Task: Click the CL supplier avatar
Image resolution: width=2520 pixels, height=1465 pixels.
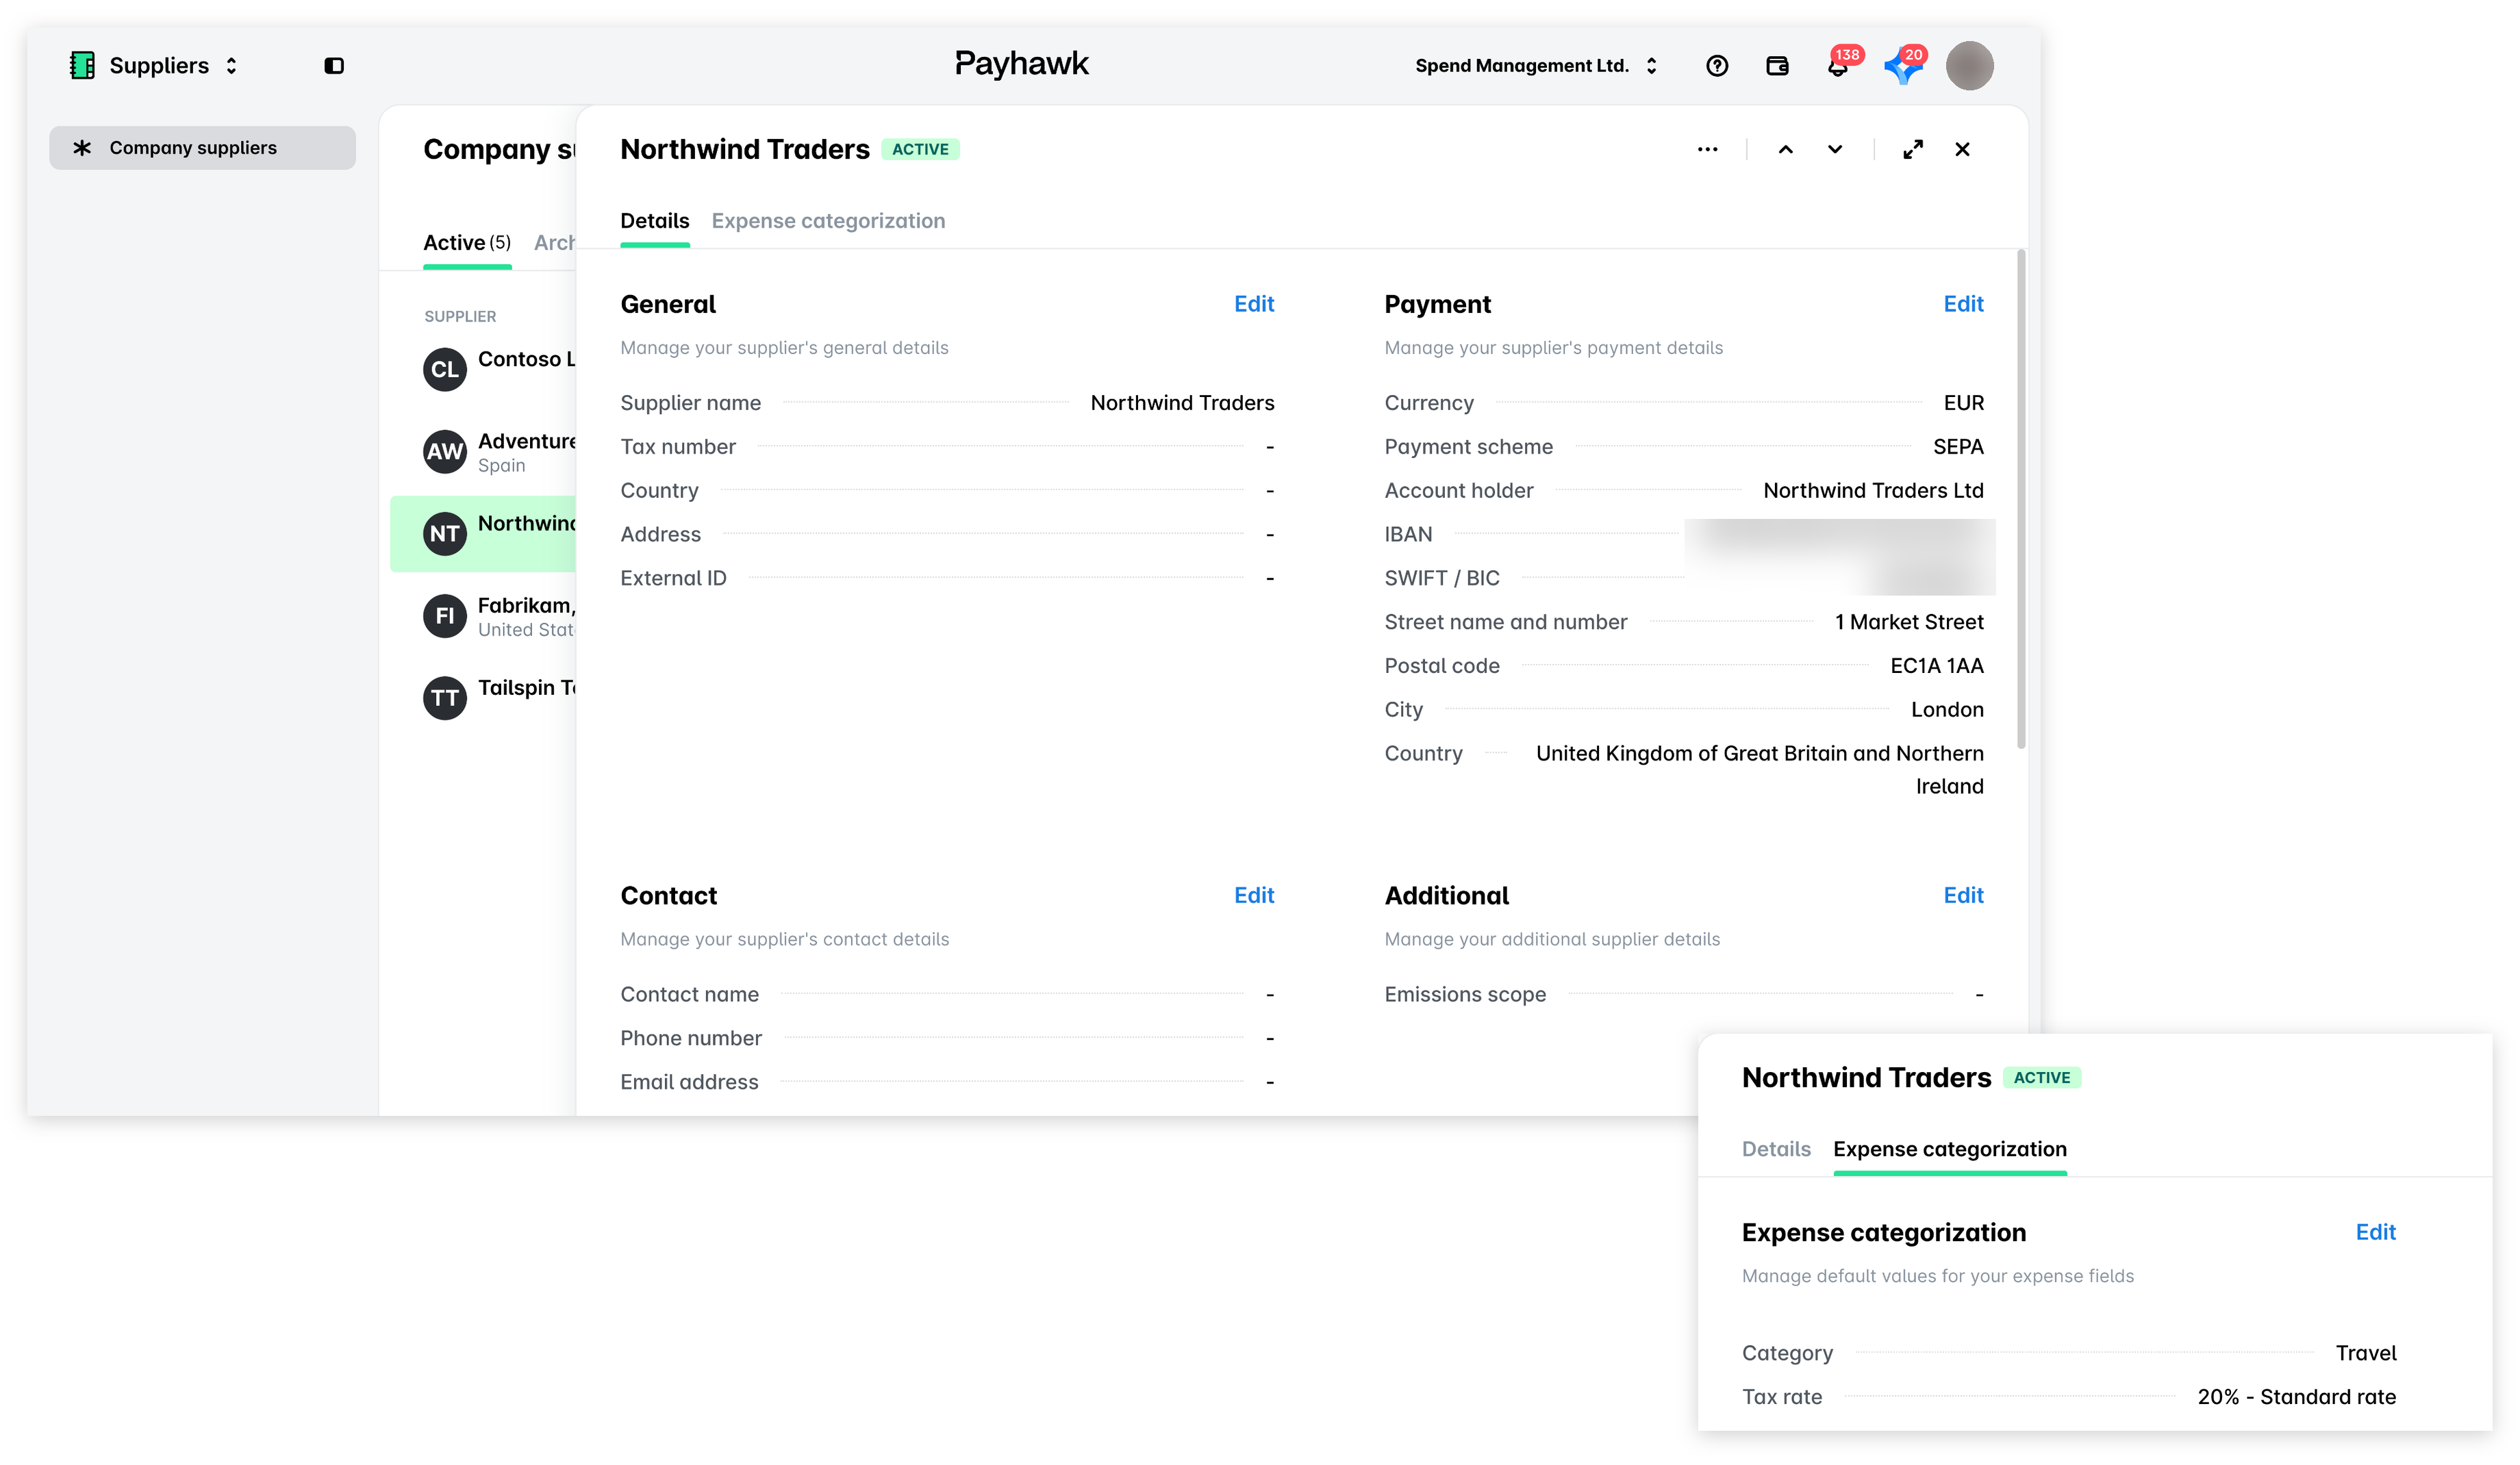Action: [x=445, y=370]
